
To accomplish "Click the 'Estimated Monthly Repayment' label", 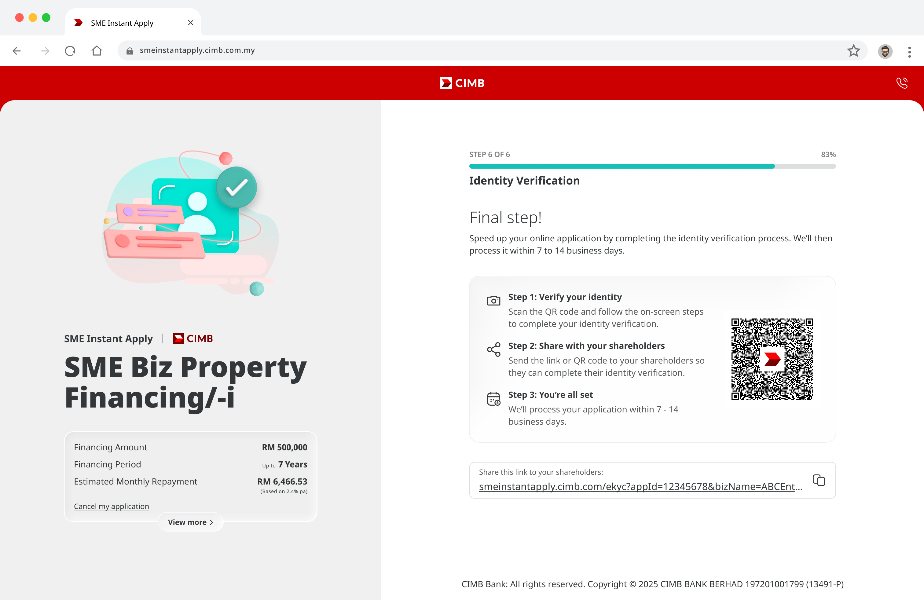I will coord(135,481).
